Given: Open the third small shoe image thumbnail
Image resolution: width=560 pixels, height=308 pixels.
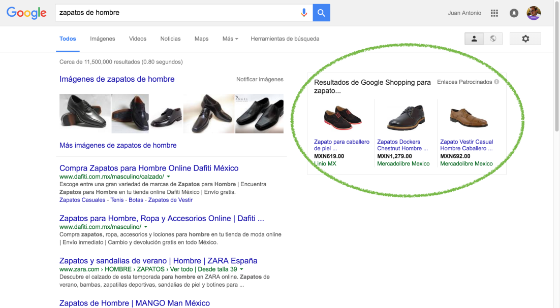Looking at the screenshot, I should 166,117.
